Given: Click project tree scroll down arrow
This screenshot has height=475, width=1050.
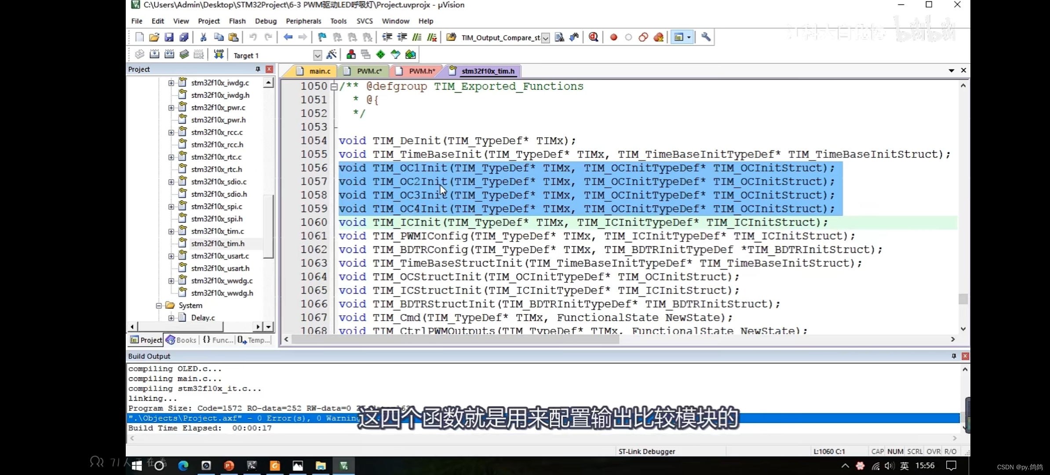Looking at the screenshot, I should click(268, 327).
